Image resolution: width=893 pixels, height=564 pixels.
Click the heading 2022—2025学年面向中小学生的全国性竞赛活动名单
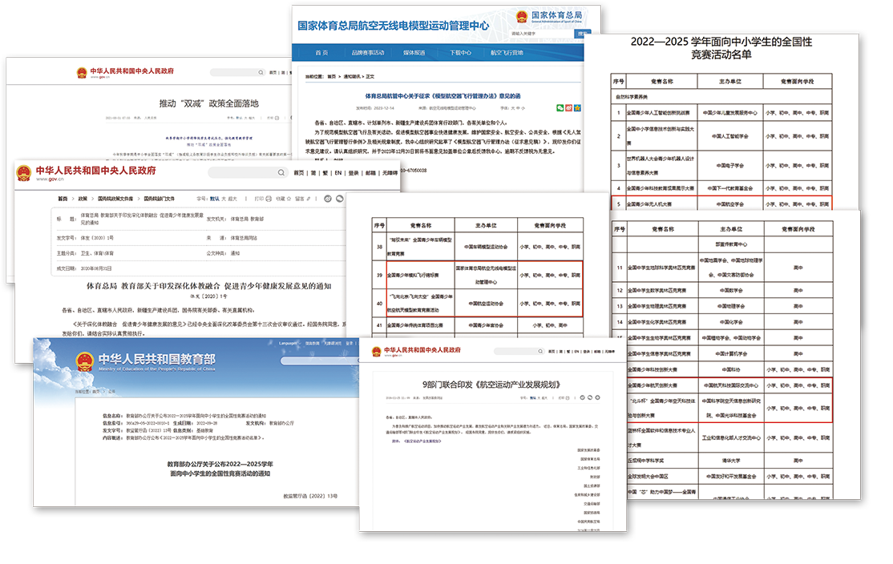pos(721,48)
